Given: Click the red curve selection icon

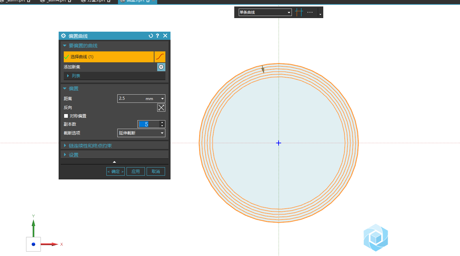Looking at the screenshot, I should coord(160,57).
